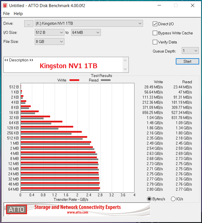This screenshot has width=202, height=223.
Task: Click the drive browse ellipsis button
Action: click(28, 24)
